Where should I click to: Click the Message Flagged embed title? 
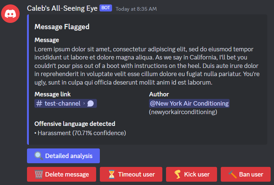(x=62, y=27)
